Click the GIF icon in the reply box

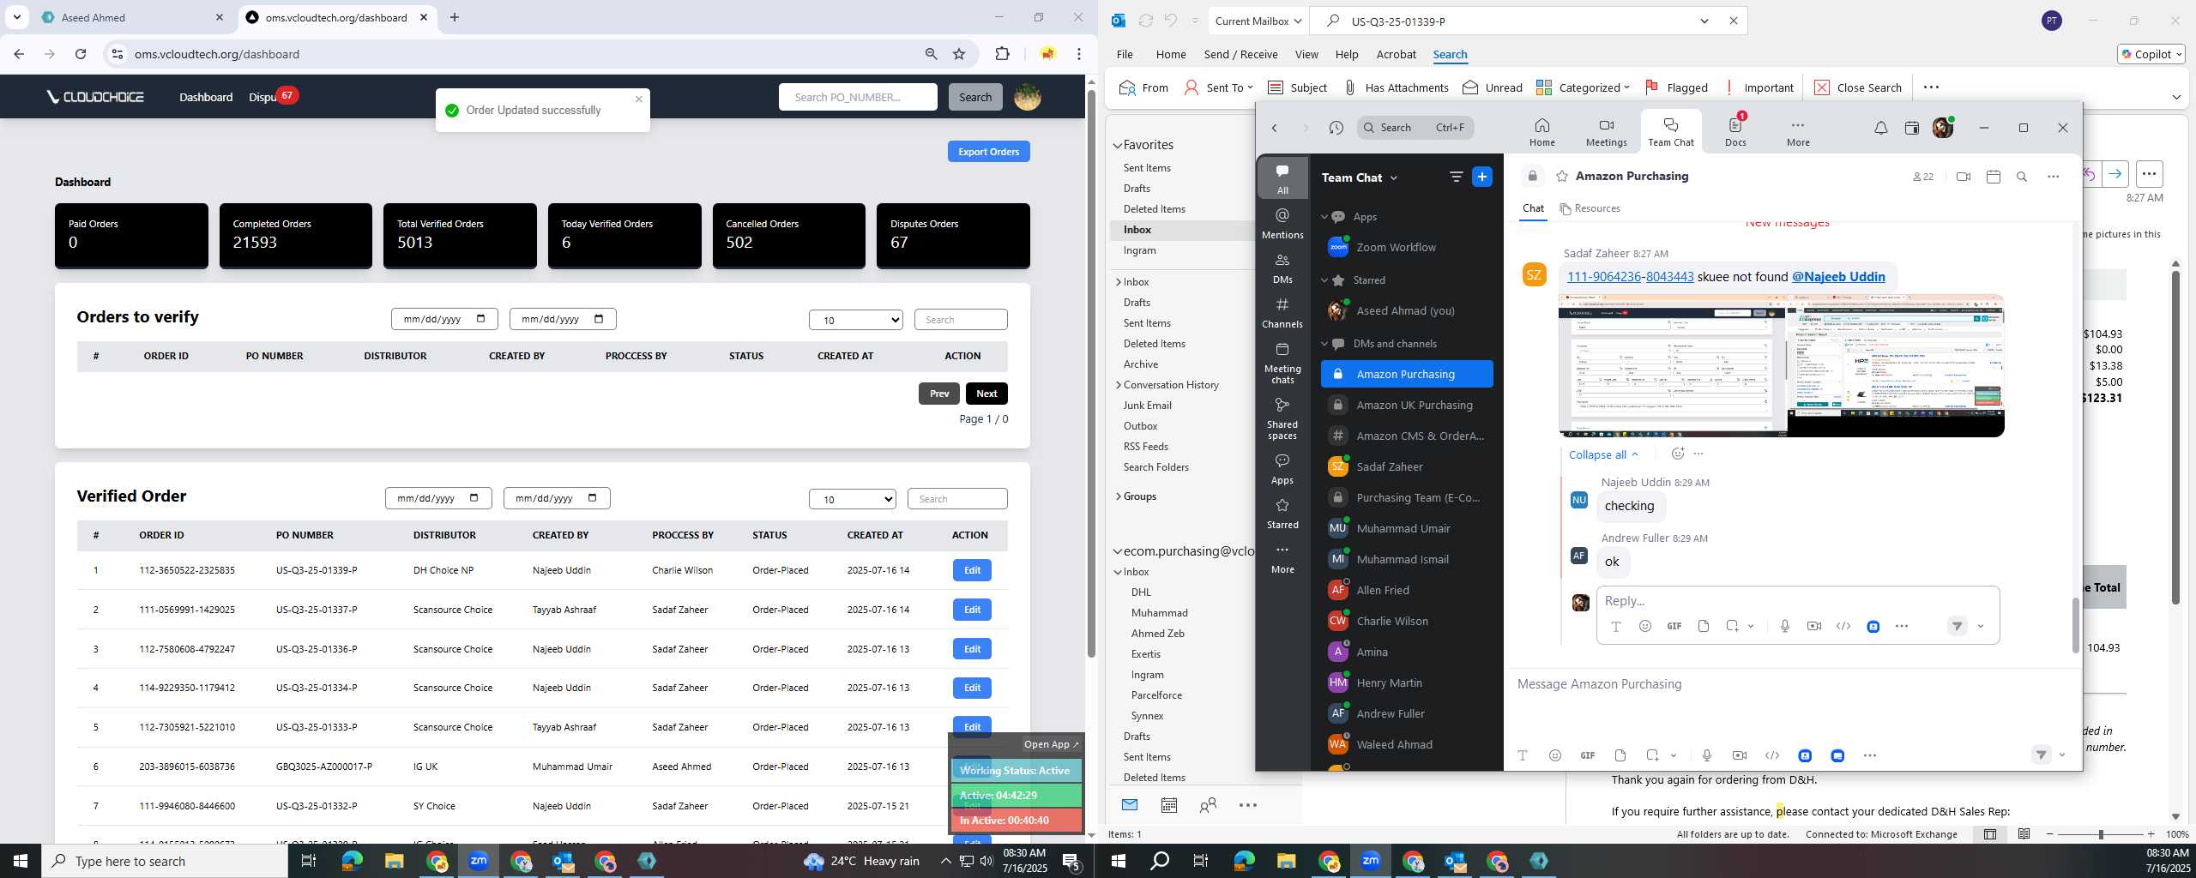(1674, 626)
